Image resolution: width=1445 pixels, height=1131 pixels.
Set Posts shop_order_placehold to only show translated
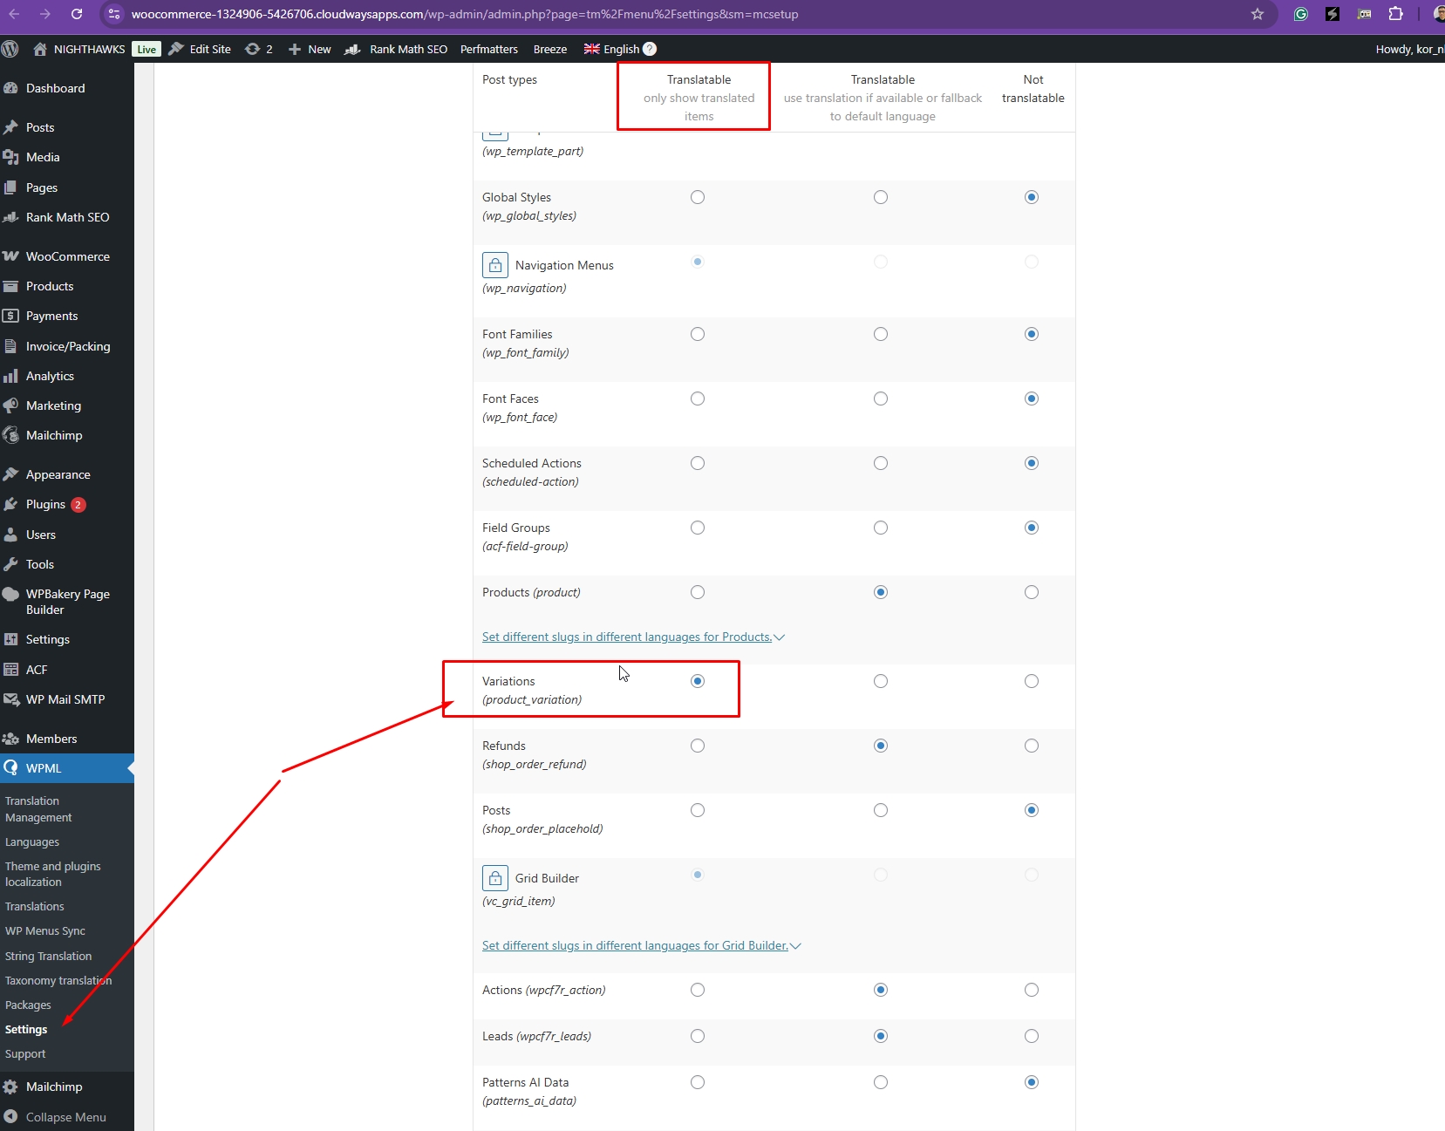point(698,810)
